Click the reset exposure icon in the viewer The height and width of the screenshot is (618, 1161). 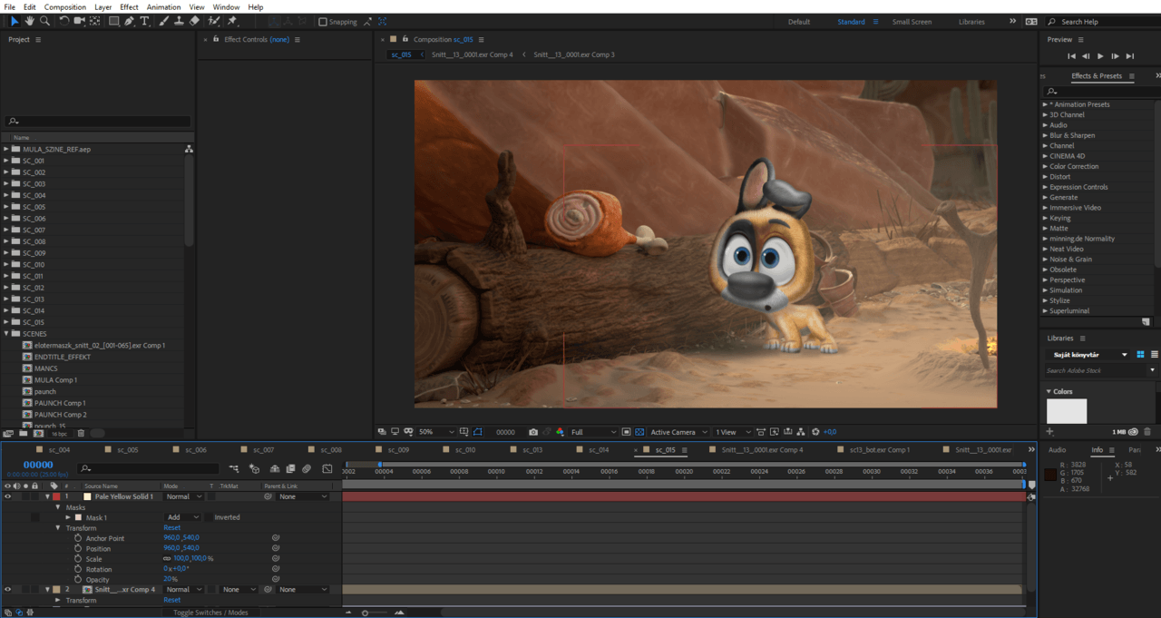click(815, 432)
